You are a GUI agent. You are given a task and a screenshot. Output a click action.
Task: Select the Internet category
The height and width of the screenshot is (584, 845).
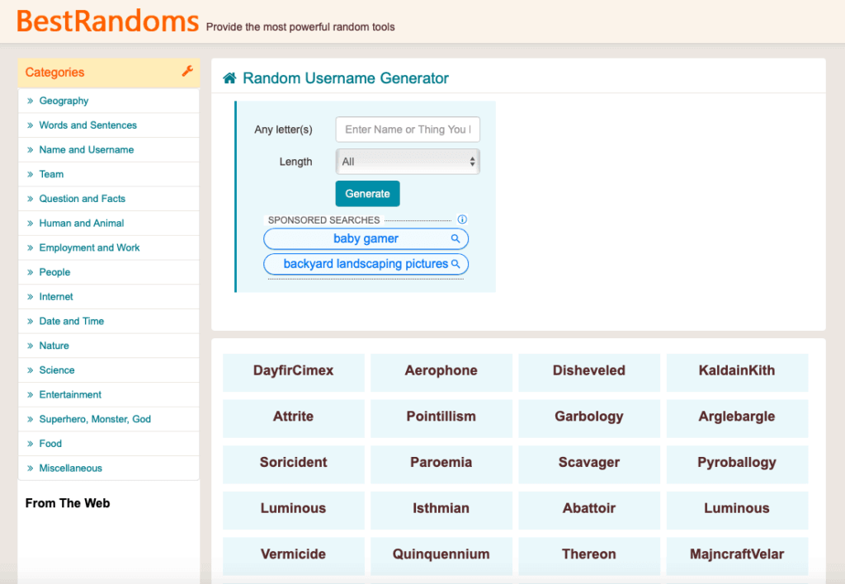click(56, 296)
